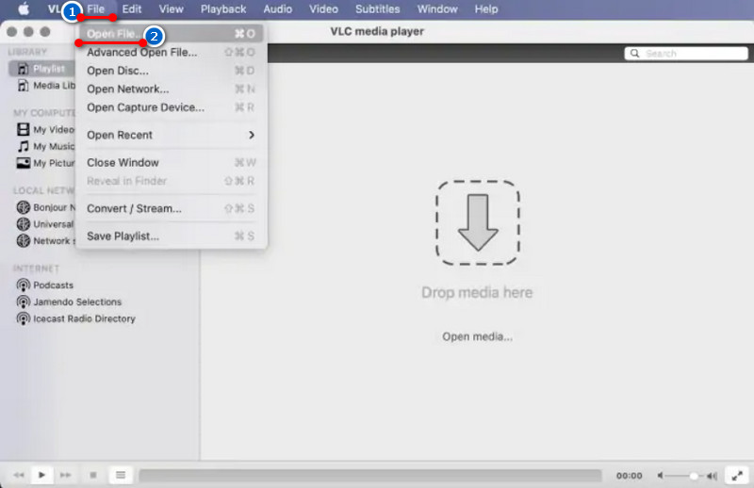Choose Open Disc...

[172, 71]
